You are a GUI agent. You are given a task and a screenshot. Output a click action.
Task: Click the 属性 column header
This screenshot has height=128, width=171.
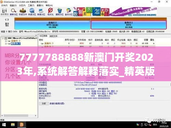152,40
